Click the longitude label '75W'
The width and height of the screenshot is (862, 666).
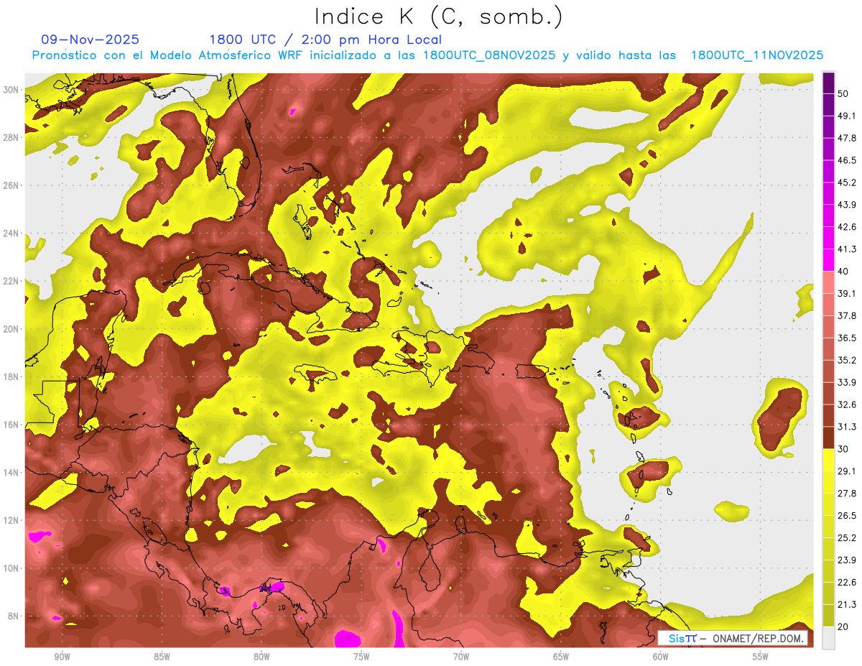coord(361,657)
